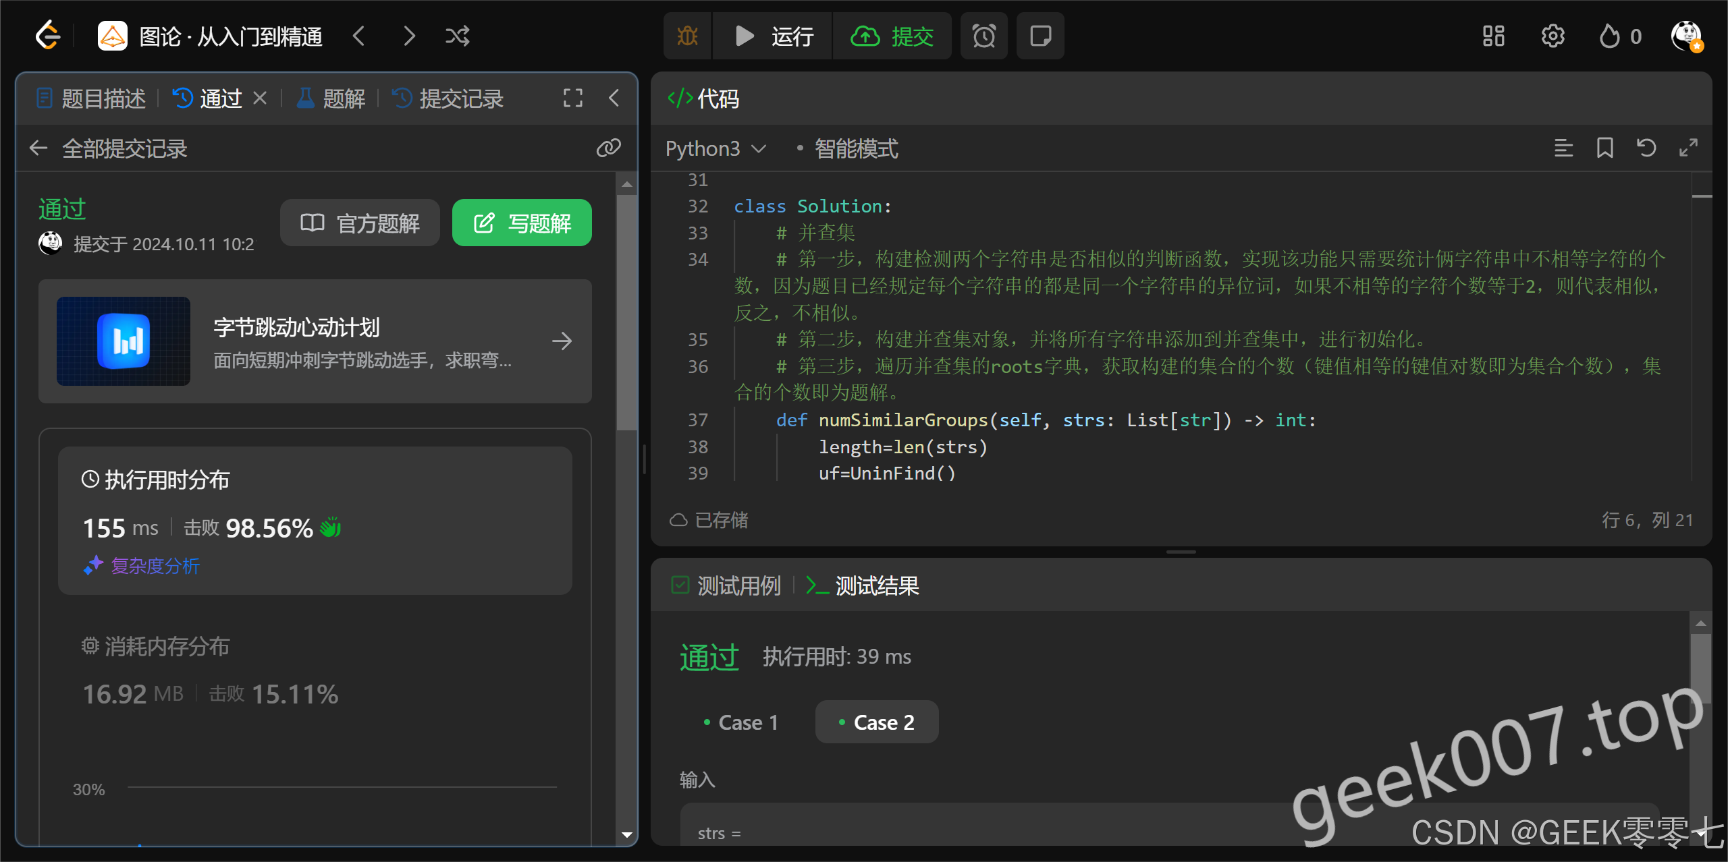Select Case 1 test case
The width and height of the screenshot is (1728, 862).
click(x=741, y=722)
